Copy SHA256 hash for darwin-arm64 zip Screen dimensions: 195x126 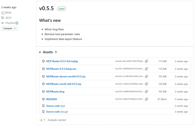(147, 76)
